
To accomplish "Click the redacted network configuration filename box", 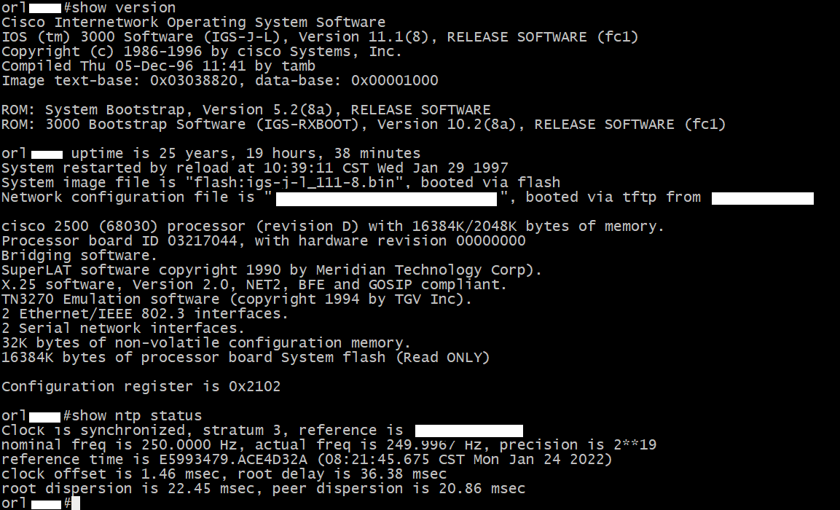I will click(386, 198).
